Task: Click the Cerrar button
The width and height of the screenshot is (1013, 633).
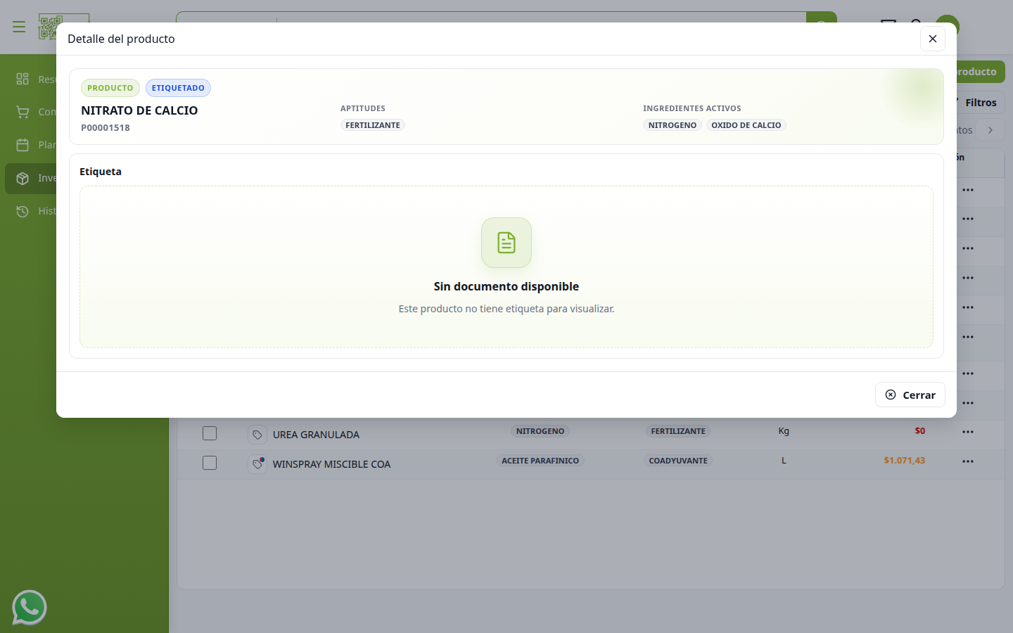Action: coord(910,395)
